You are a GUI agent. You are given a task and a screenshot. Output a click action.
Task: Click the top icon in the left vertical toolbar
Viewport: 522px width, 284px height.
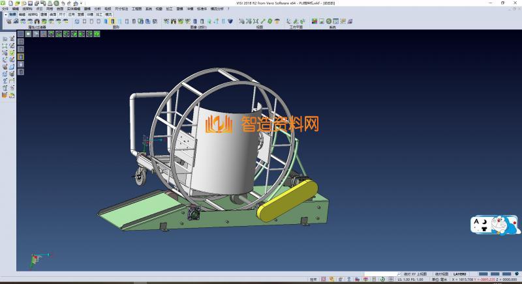[x=5, y=39]
